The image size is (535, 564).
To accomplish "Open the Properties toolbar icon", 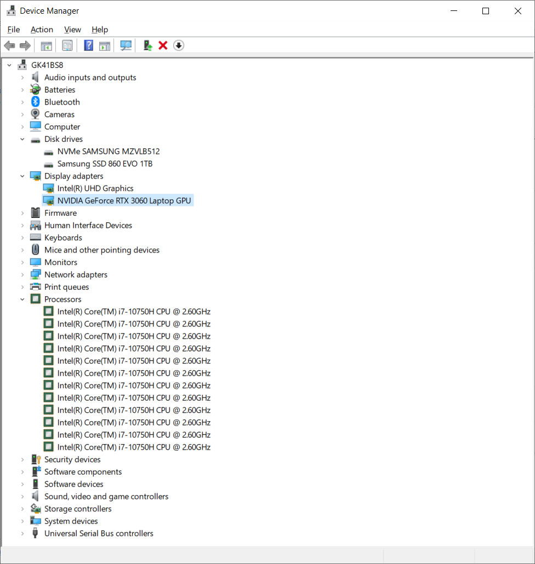I will tap(67, 45).
